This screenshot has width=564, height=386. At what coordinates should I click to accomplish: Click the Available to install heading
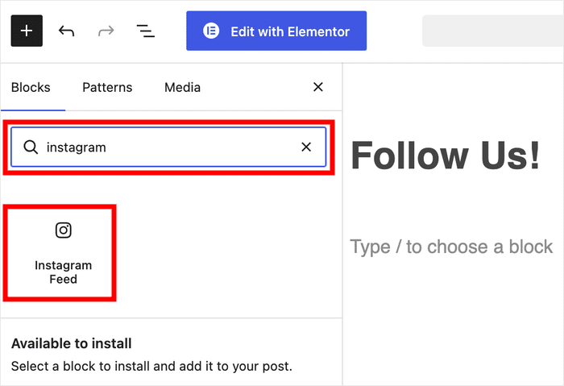pyautogui.click(x=71, y=343)
